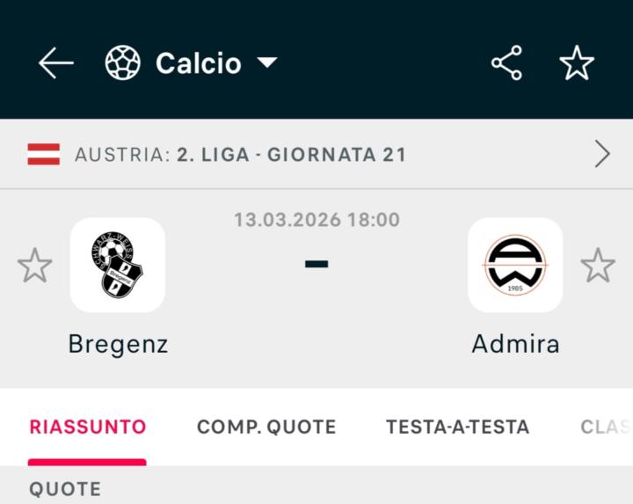Click the match date and time
633x504 pixels.
316,220
